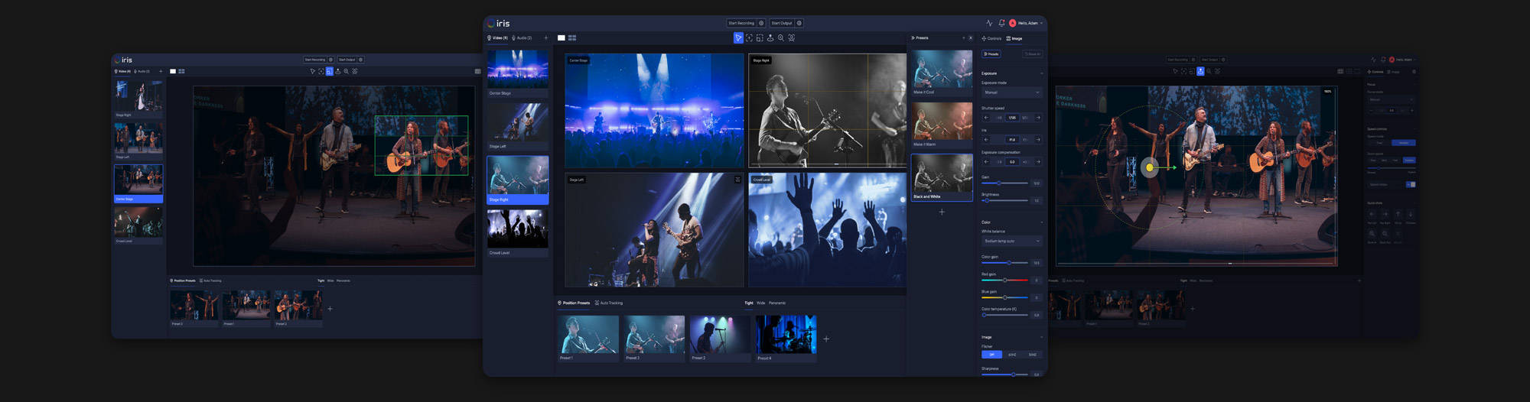Open White balance Sodium lamp auto dropdown
The height and width of the screenshot is (402, 1530).
tap(1011, 241)
